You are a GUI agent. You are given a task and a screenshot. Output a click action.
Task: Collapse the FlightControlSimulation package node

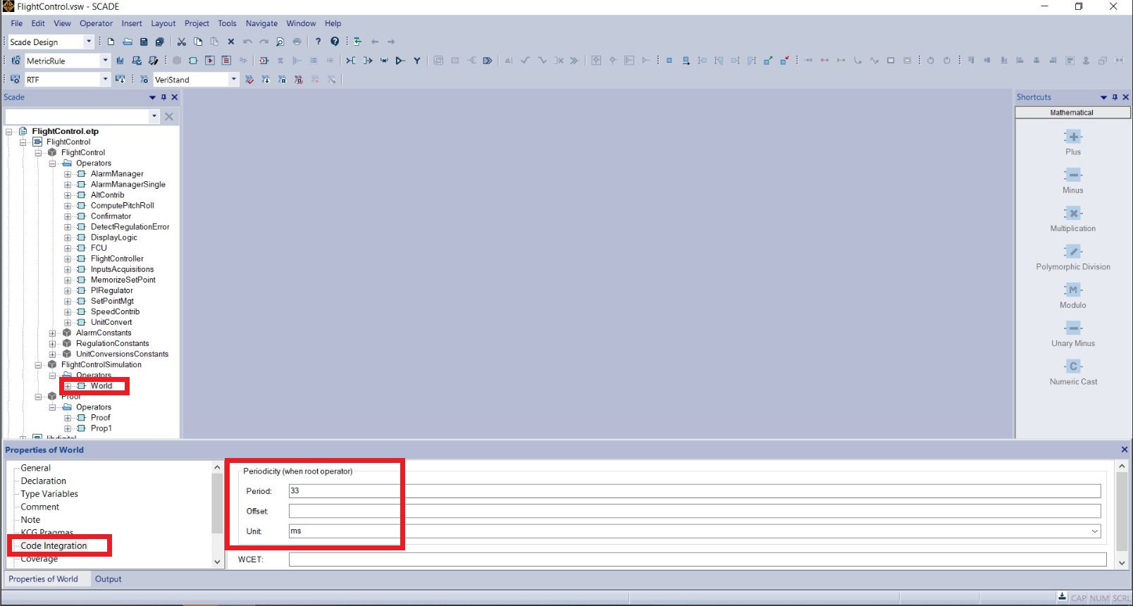[39, 365]
